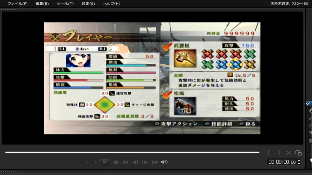This screenshot has width=312, height=175.
Task: Increase timecode with the up arrow
Action: [299, 161]
